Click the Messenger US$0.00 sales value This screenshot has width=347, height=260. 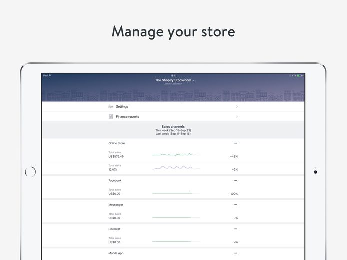114,218
